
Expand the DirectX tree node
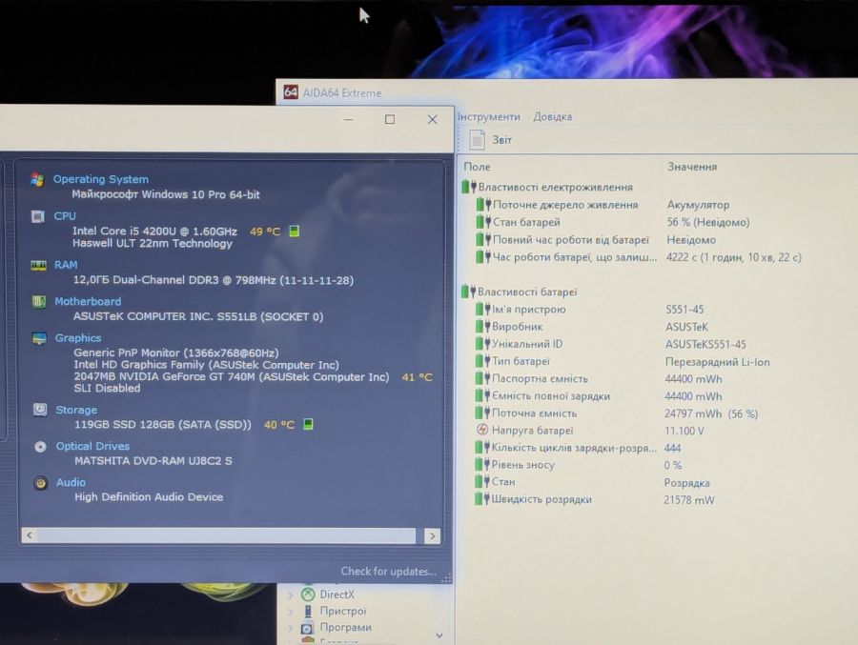tap(291, 595)
